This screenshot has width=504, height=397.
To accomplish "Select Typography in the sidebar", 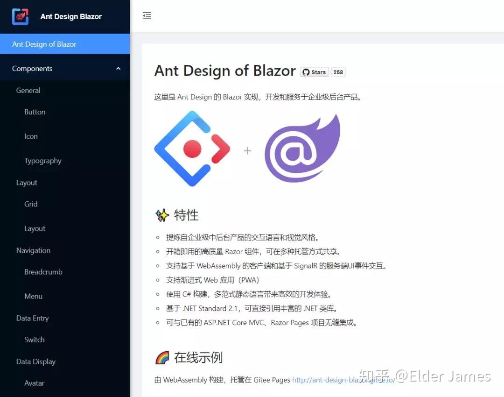I will coord(43,161).
